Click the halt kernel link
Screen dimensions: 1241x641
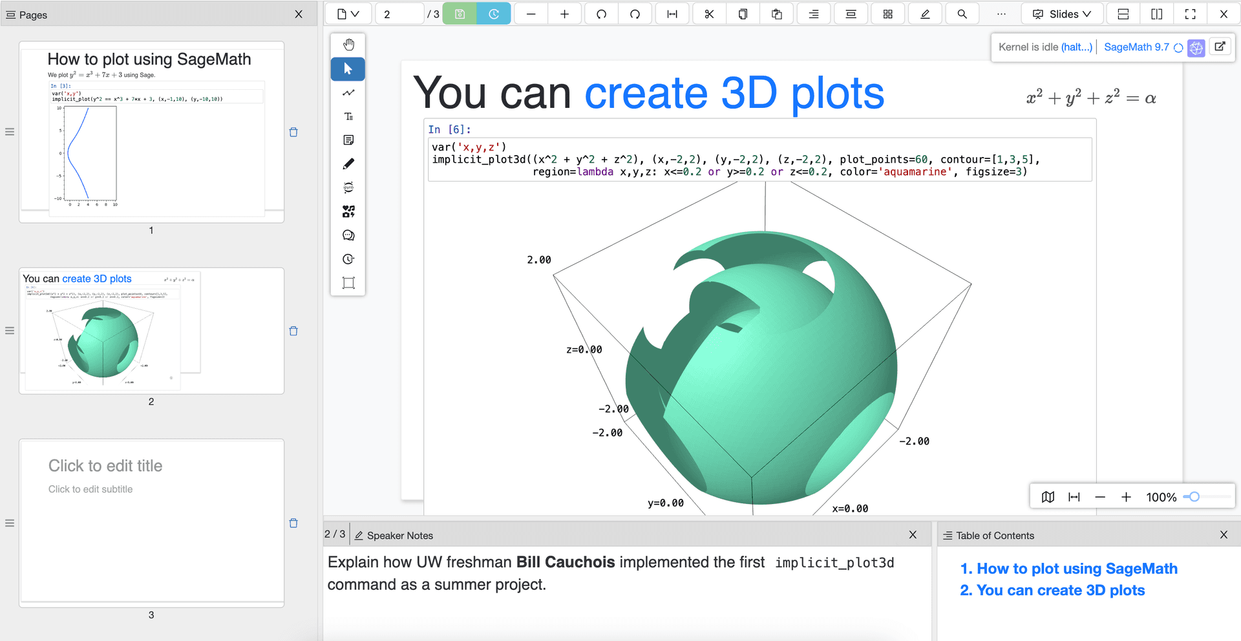1076,47
